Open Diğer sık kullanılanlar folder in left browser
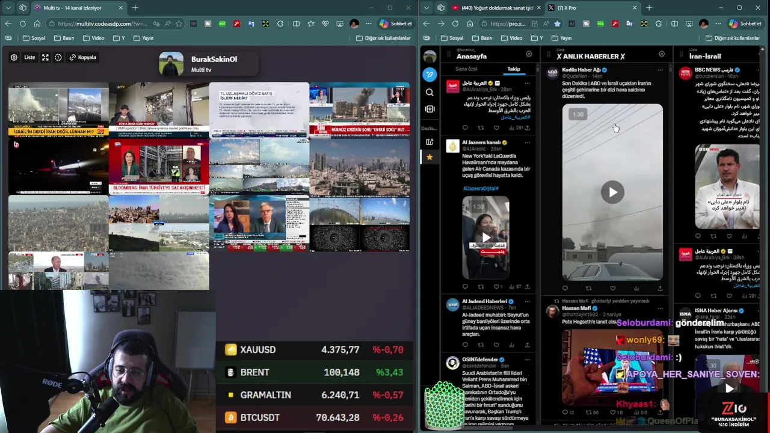The width and height of the screenshot is (770, 433). pyautogui.click(x=383, y=38)
